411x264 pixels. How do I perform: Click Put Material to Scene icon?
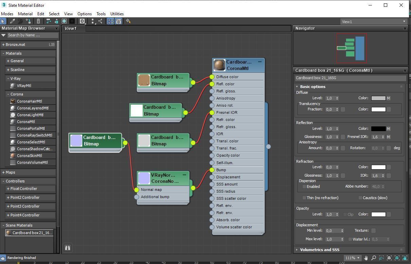click(20, 21)
